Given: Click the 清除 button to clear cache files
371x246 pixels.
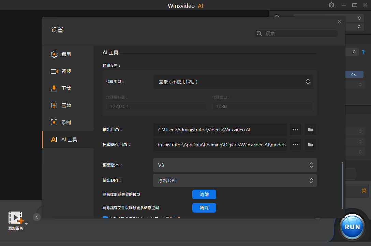Looking at the screenshot, I should click(204, 208).
